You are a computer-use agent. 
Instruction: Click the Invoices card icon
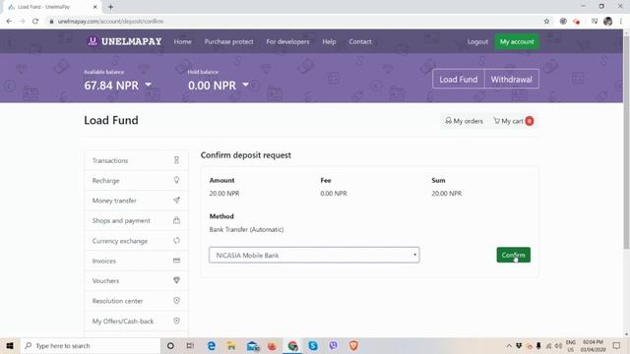(176, 261)
